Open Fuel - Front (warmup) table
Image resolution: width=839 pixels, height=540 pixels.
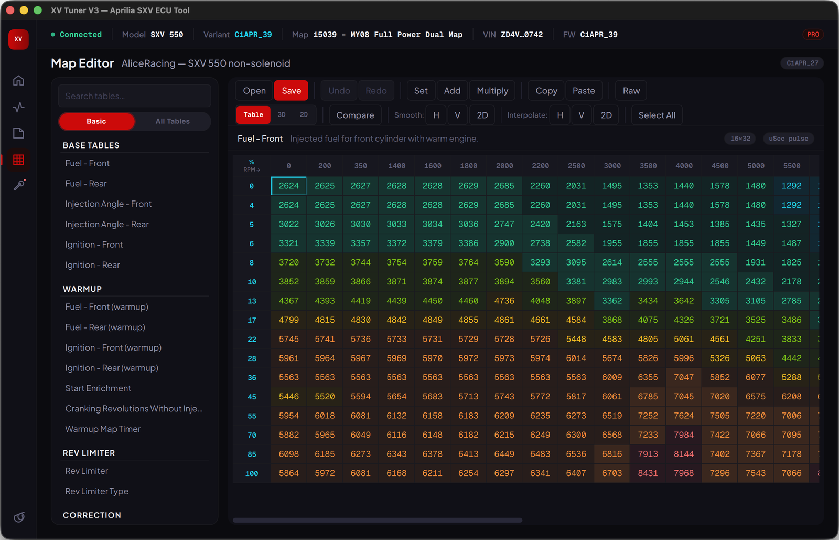tap(135, 307)
